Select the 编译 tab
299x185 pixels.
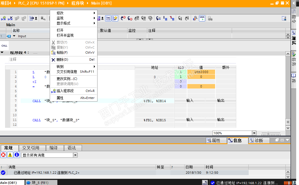coord(55,148)
